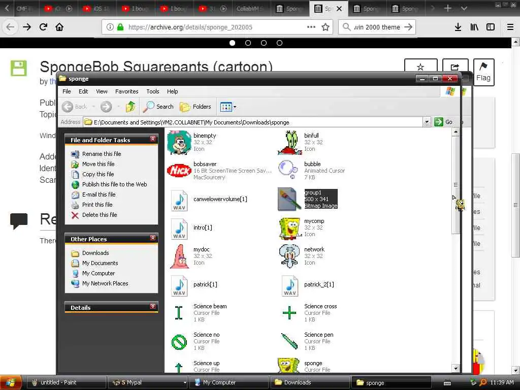The image size is (520, 390).
Task: Open the Help menu
Action: 173,91
